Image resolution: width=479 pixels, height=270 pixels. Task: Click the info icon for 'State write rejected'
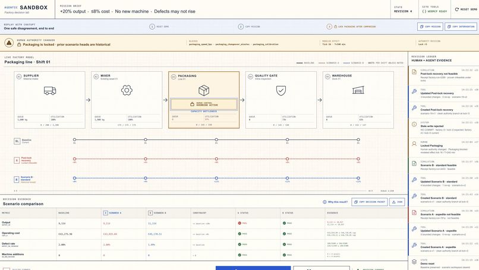pos(414,124)
